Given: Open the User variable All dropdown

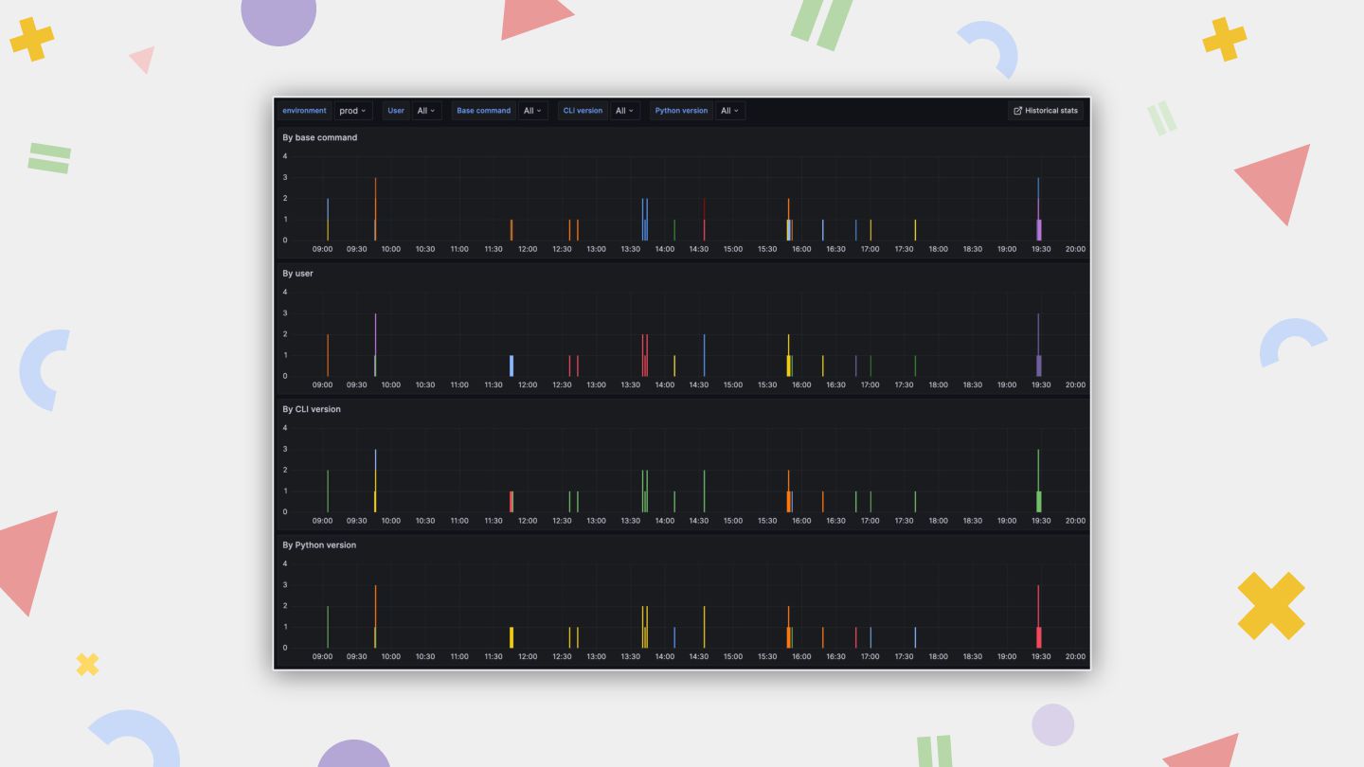Looking at the screenshot, I should click(x=427, y=111).
